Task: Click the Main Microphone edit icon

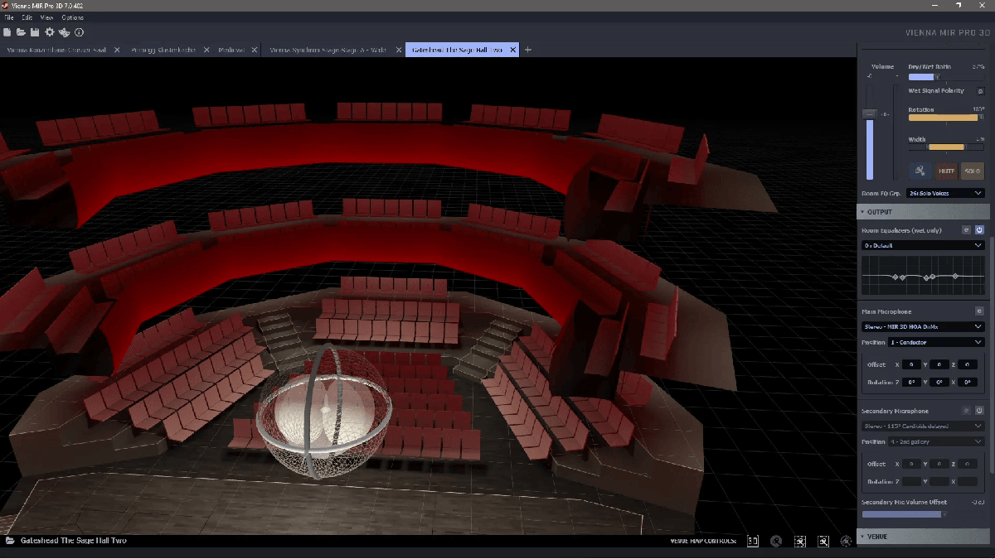Action: tap(979, 311)
